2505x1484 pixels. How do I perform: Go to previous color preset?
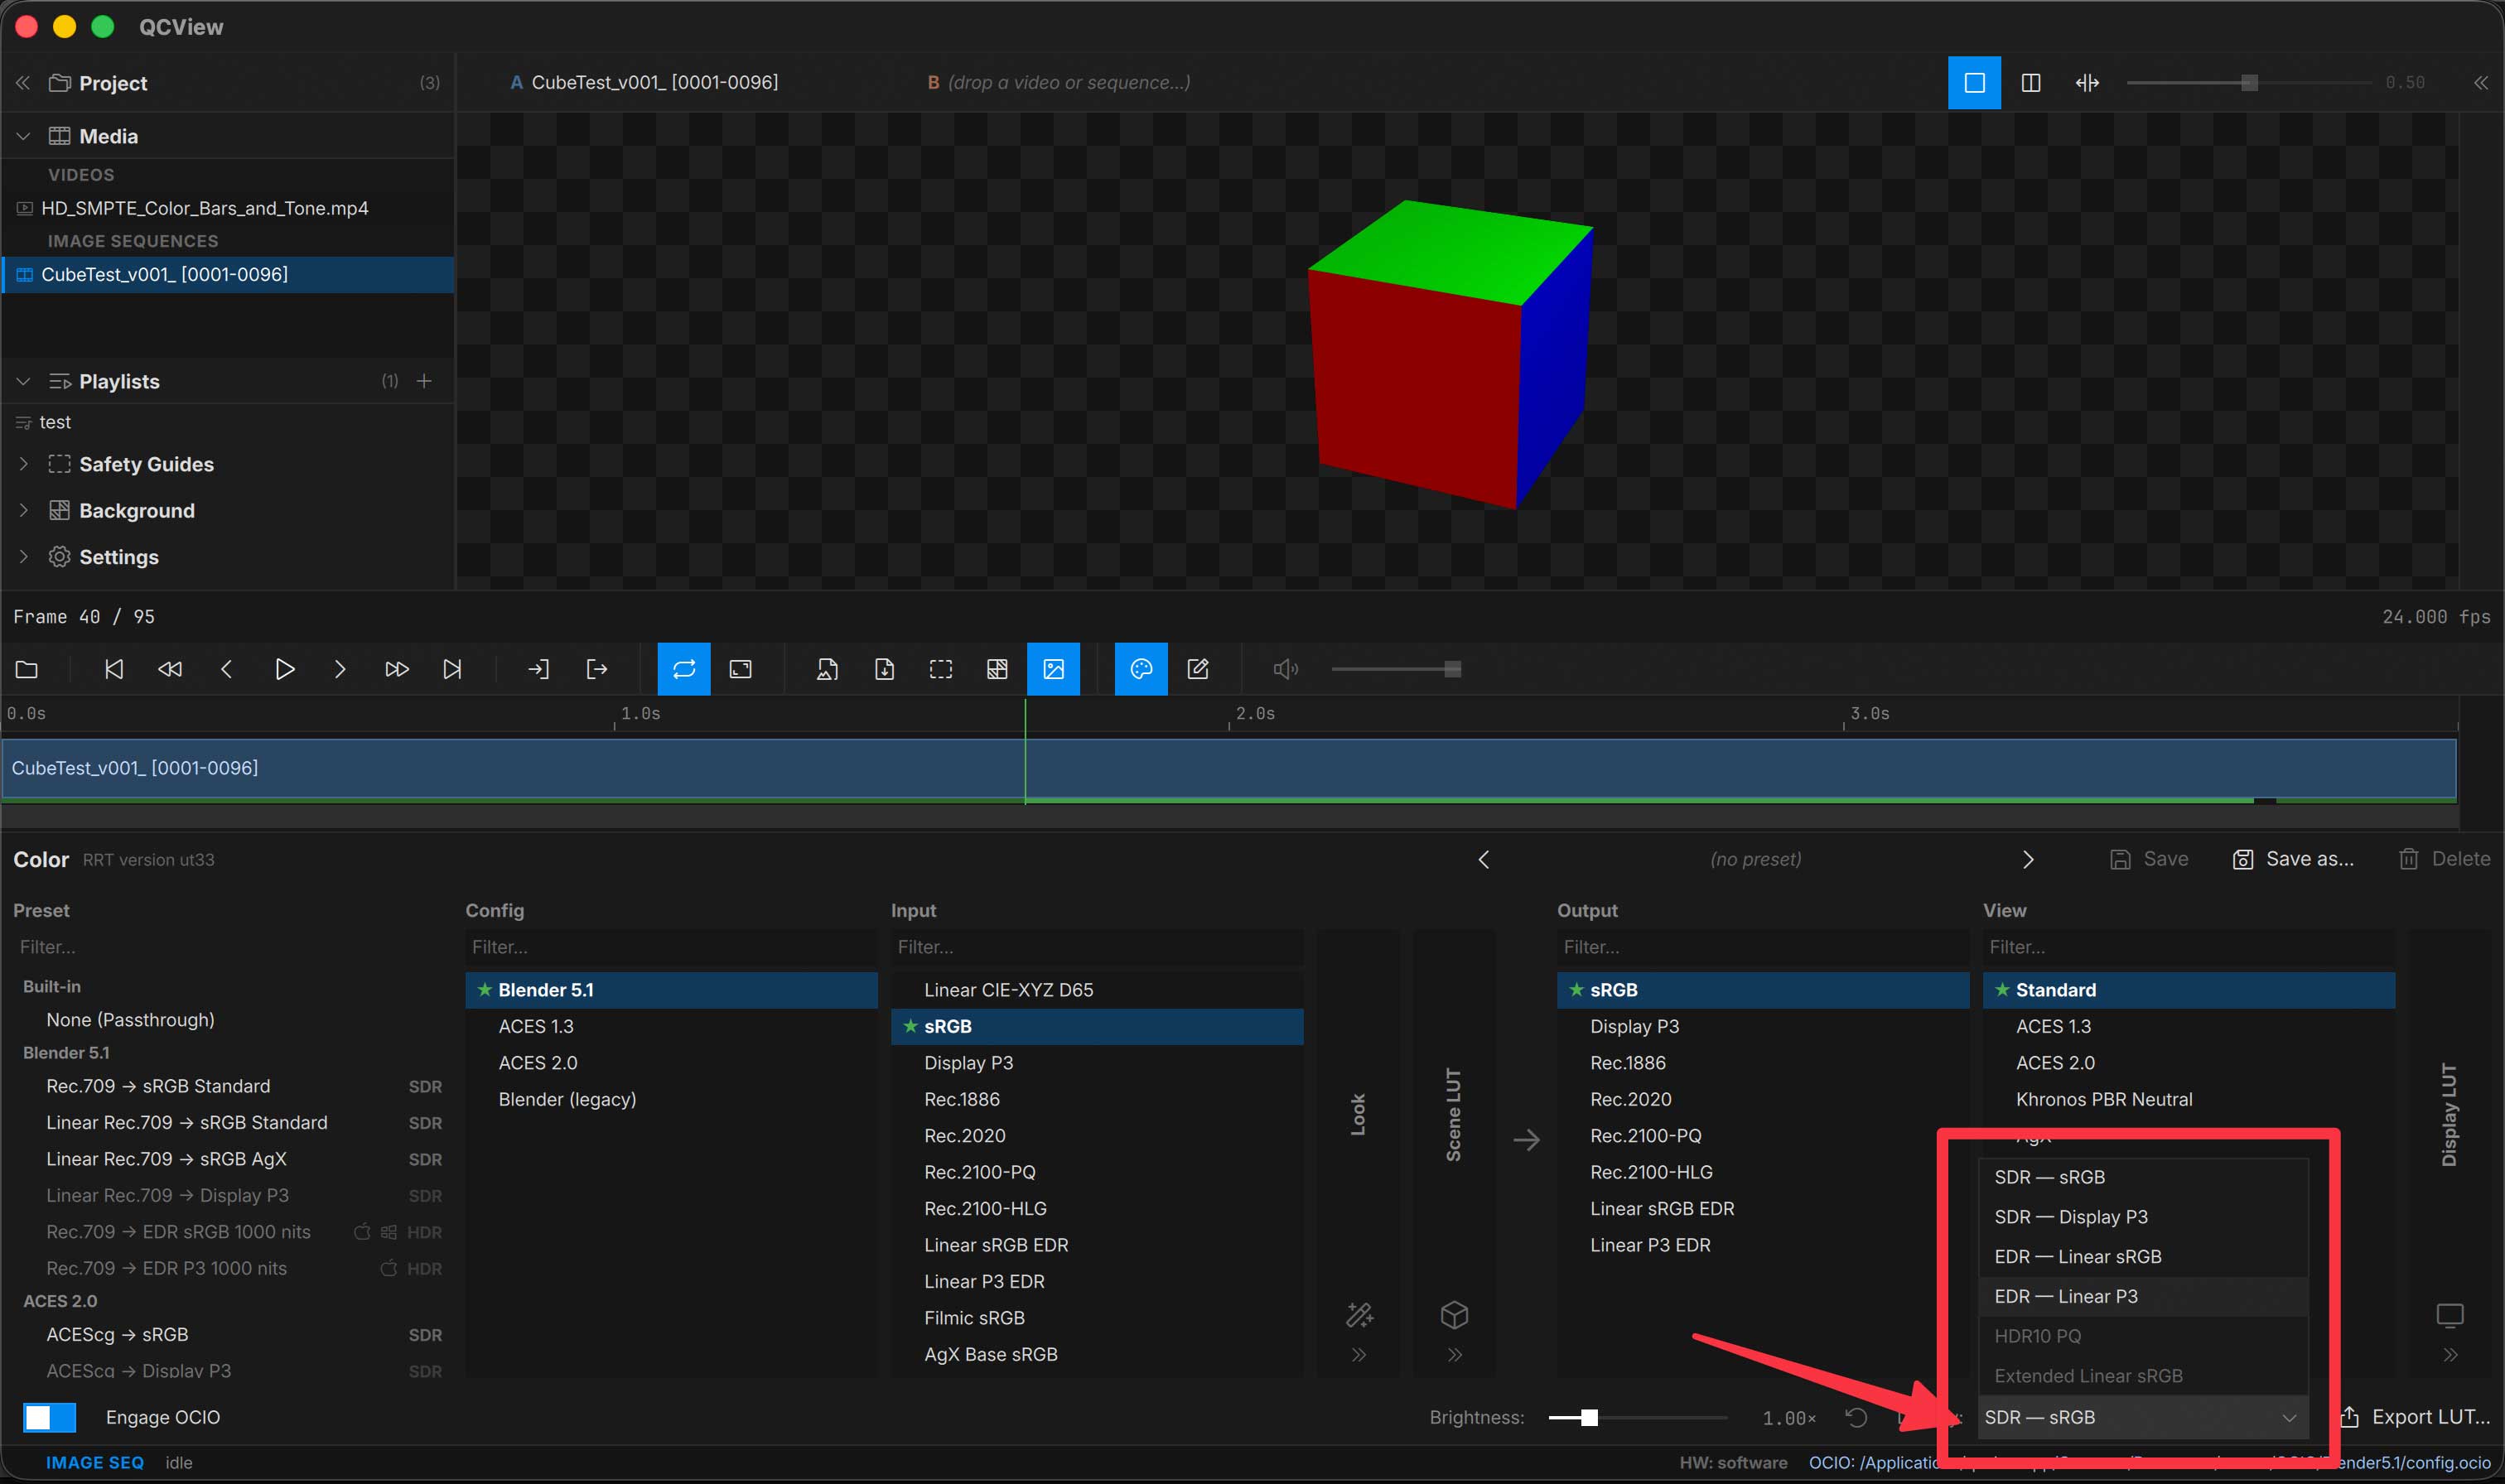point(1484,859)
